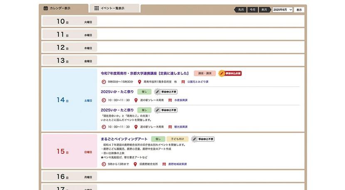Jump to current month with 今月 button
The width and height of the screenshot is (345, 190).
click(x=252, y=10)
